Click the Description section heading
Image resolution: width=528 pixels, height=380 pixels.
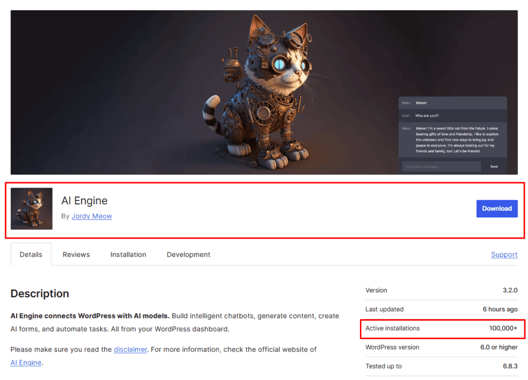(x=40, y=293)
